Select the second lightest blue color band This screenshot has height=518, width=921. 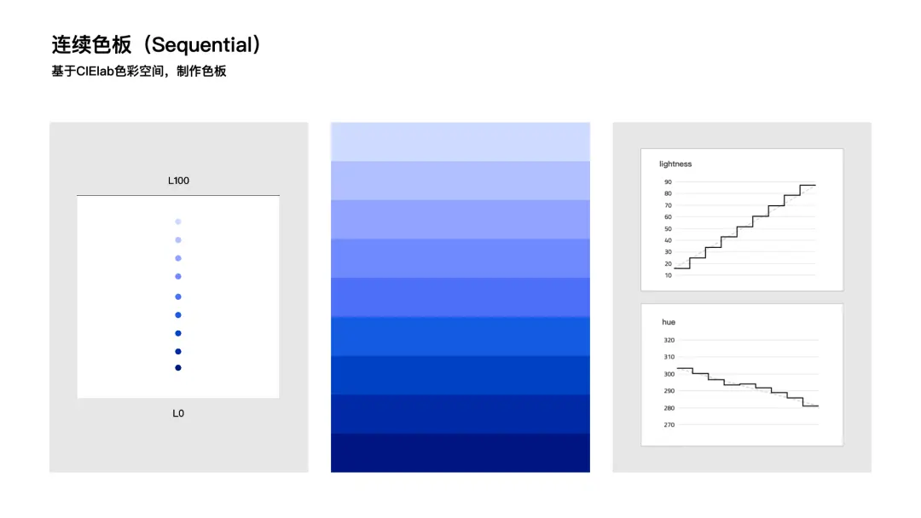[460, 181]
